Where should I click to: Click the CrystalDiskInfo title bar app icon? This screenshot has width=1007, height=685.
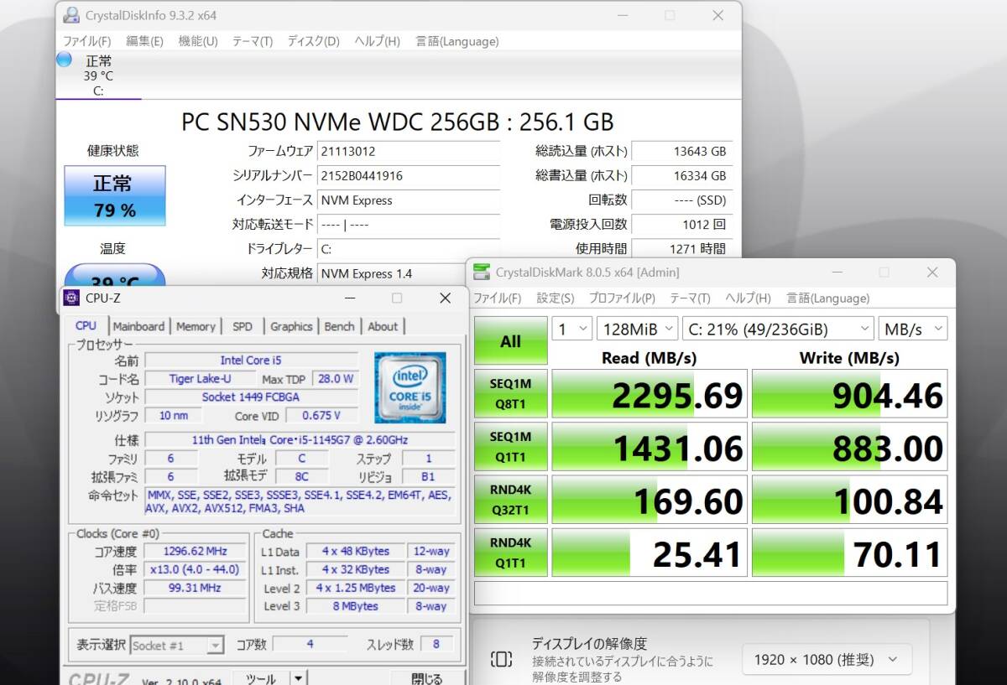point(71,15)
